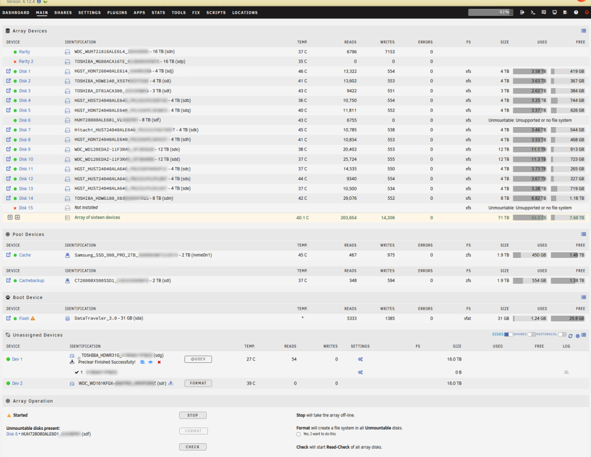
Task: Click Dev 1 settings gears icon
Action: pyautogui.click(x=361, y=359)
